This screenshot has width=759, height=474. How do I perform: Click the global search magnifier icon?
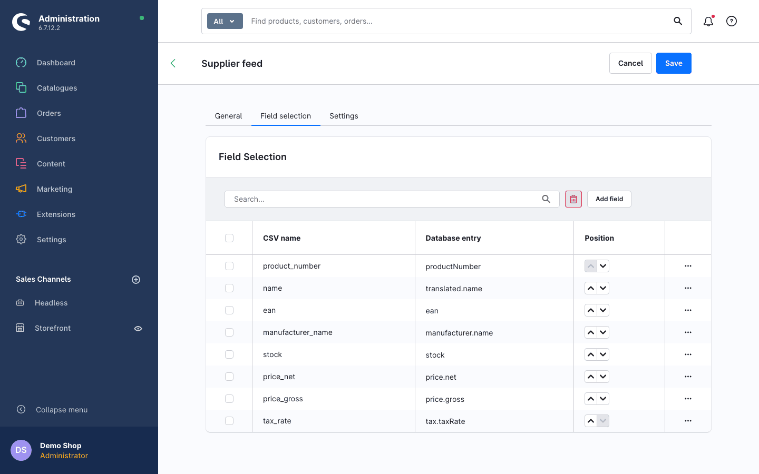click(678, 21)
